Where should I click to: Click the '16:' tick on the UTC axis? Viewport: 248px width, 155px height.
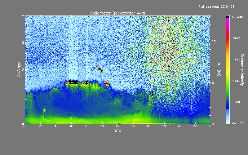tap(149, 126)
